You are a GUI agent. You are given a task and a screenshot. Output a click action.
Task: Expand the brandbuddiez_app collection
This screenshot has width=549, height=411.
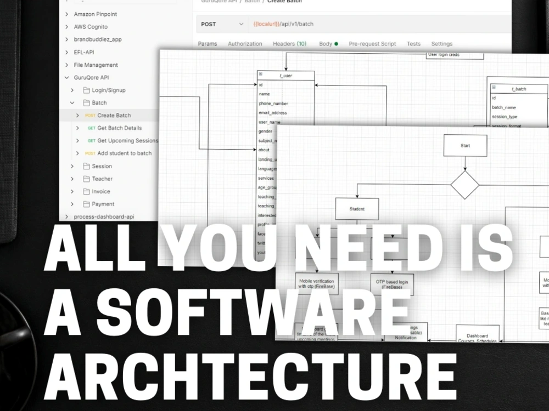pyautogui.click(x=66, y=39)
